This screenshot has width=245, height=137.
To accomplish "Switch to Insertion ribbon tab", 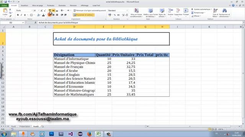I will [x=24, y=5].
